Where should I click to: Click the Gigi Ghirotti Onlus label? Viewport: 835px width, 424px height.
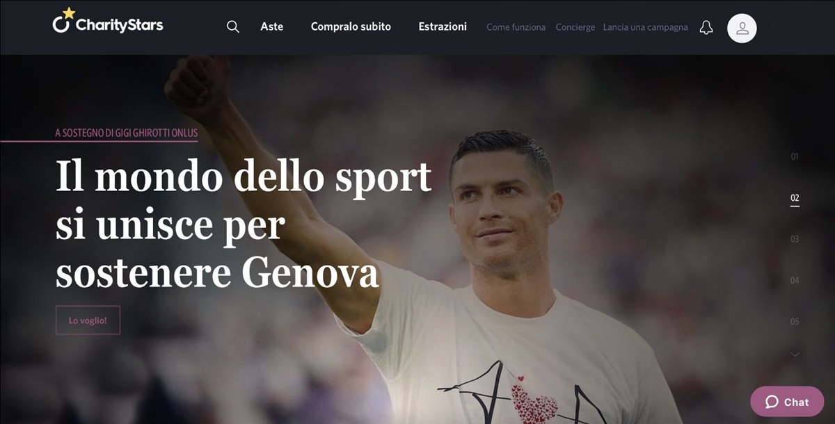[127, 132]
